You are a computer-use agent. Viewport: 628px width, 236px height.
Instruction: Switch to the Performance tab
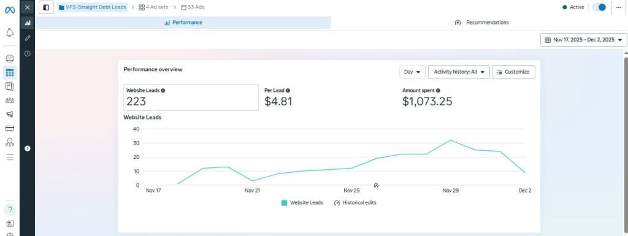[183, 23]
